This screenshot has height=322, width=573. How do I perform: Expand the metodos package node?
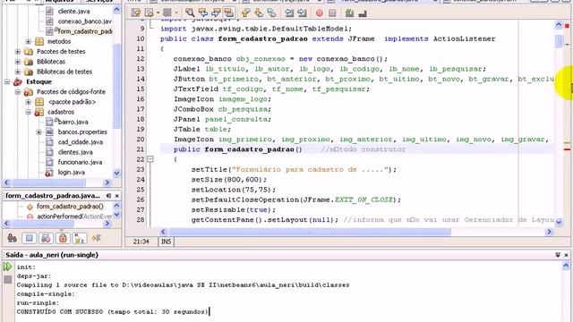point(29,41)
